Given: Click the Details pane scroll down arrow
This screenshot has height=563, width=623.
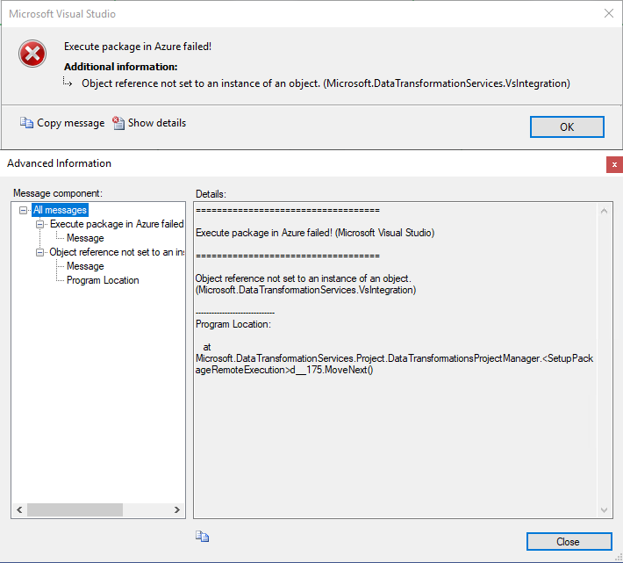Looking at the screenshot, I should point(604,509).
